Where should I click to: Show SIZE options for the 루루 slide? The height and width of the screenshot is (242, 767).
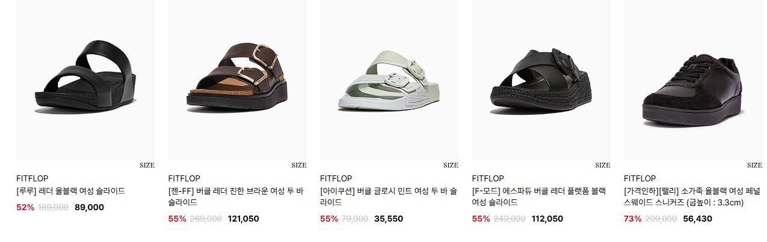click(147, 165)
